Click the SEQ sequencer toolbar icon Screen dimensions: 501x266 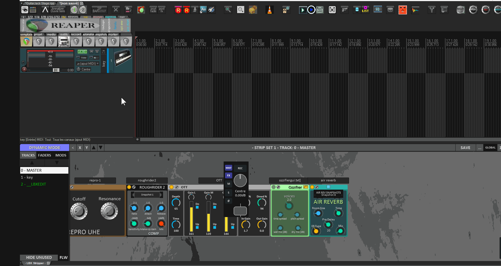click(x=378, y=10)
